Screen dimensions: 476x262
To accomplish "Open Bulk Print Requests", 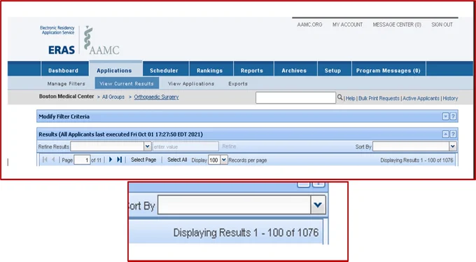I will 379,98.
